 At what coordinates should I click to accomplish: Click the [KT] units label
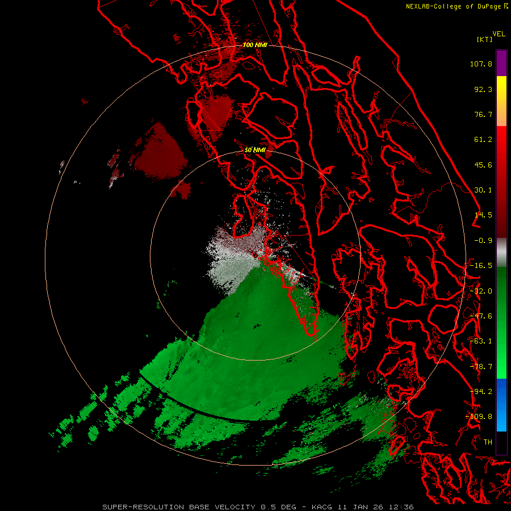coord(485,39)
